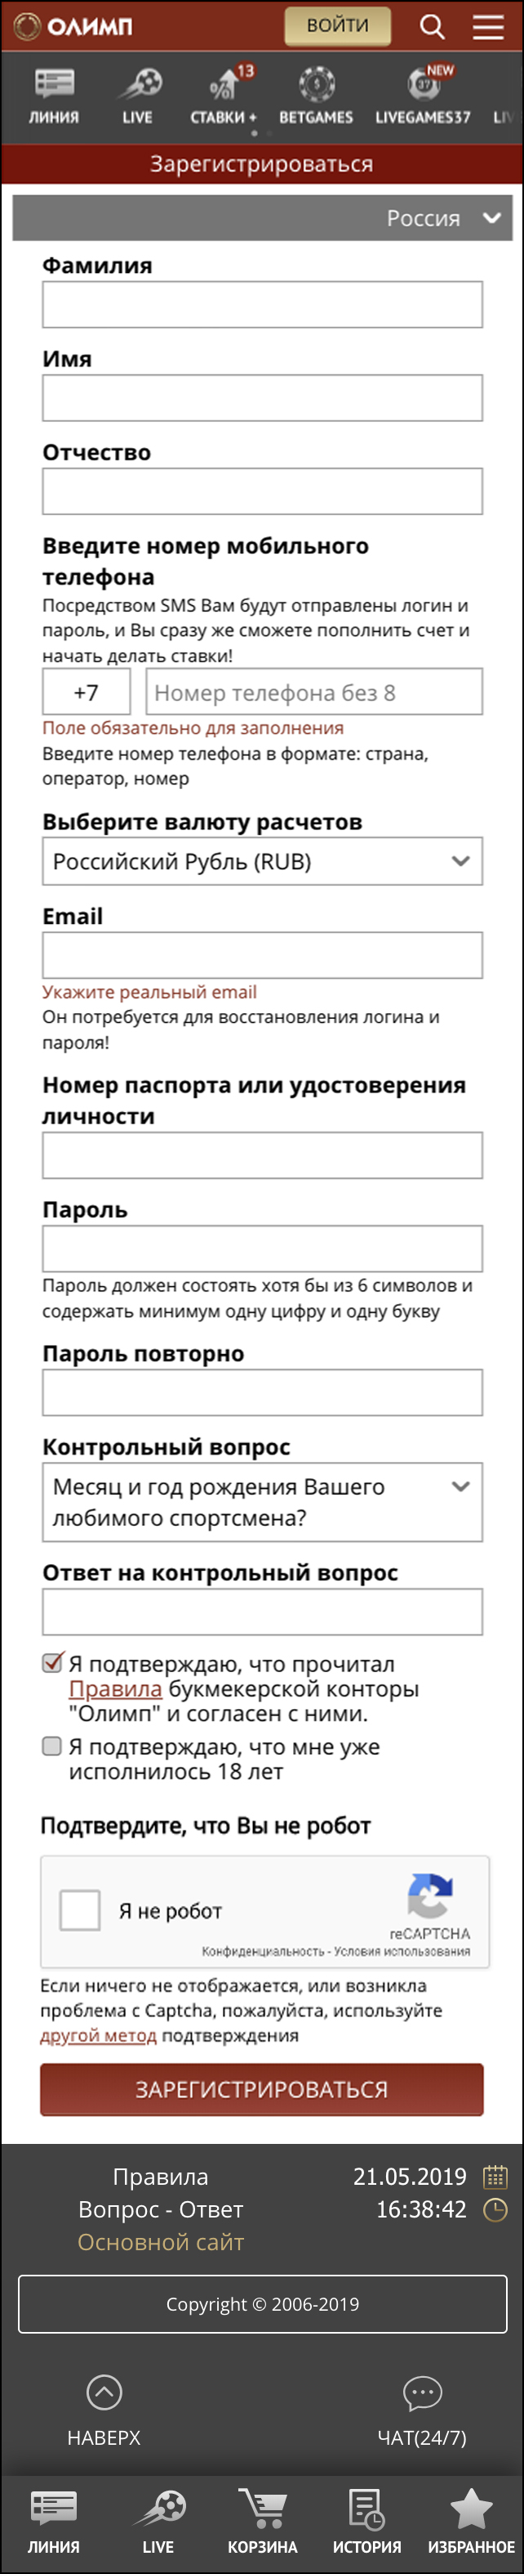Check the 18 years age confirmation box
Screen dimensions: 524x2574
coord(52,1747)
